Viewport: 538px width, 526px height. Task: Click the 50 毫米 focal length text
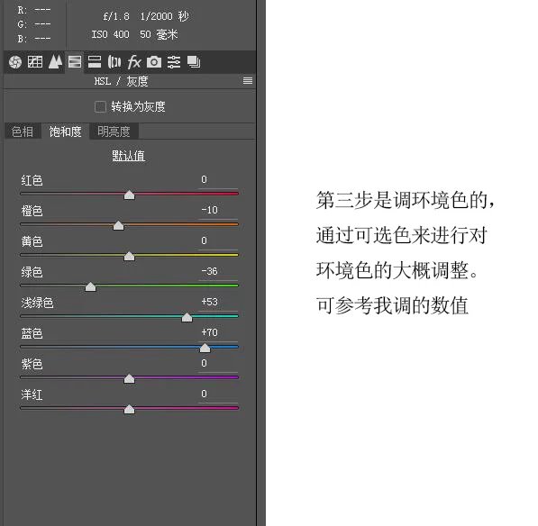[x=159, y=34]
